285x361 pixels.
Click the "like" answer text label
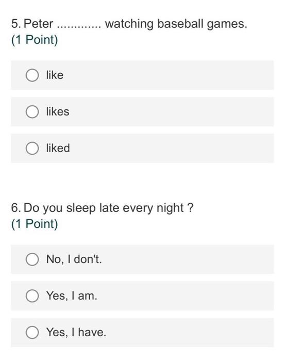click(55, 75)
